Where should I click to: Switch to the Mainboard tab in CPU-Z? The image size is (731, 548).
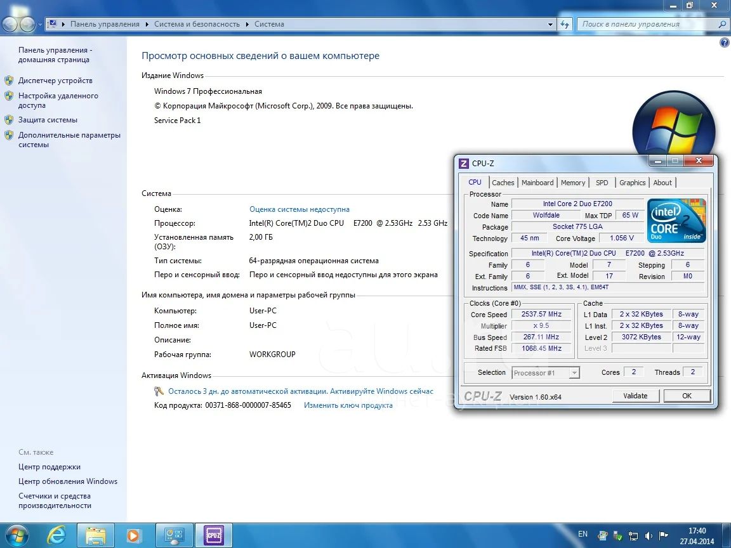[537, 183]
